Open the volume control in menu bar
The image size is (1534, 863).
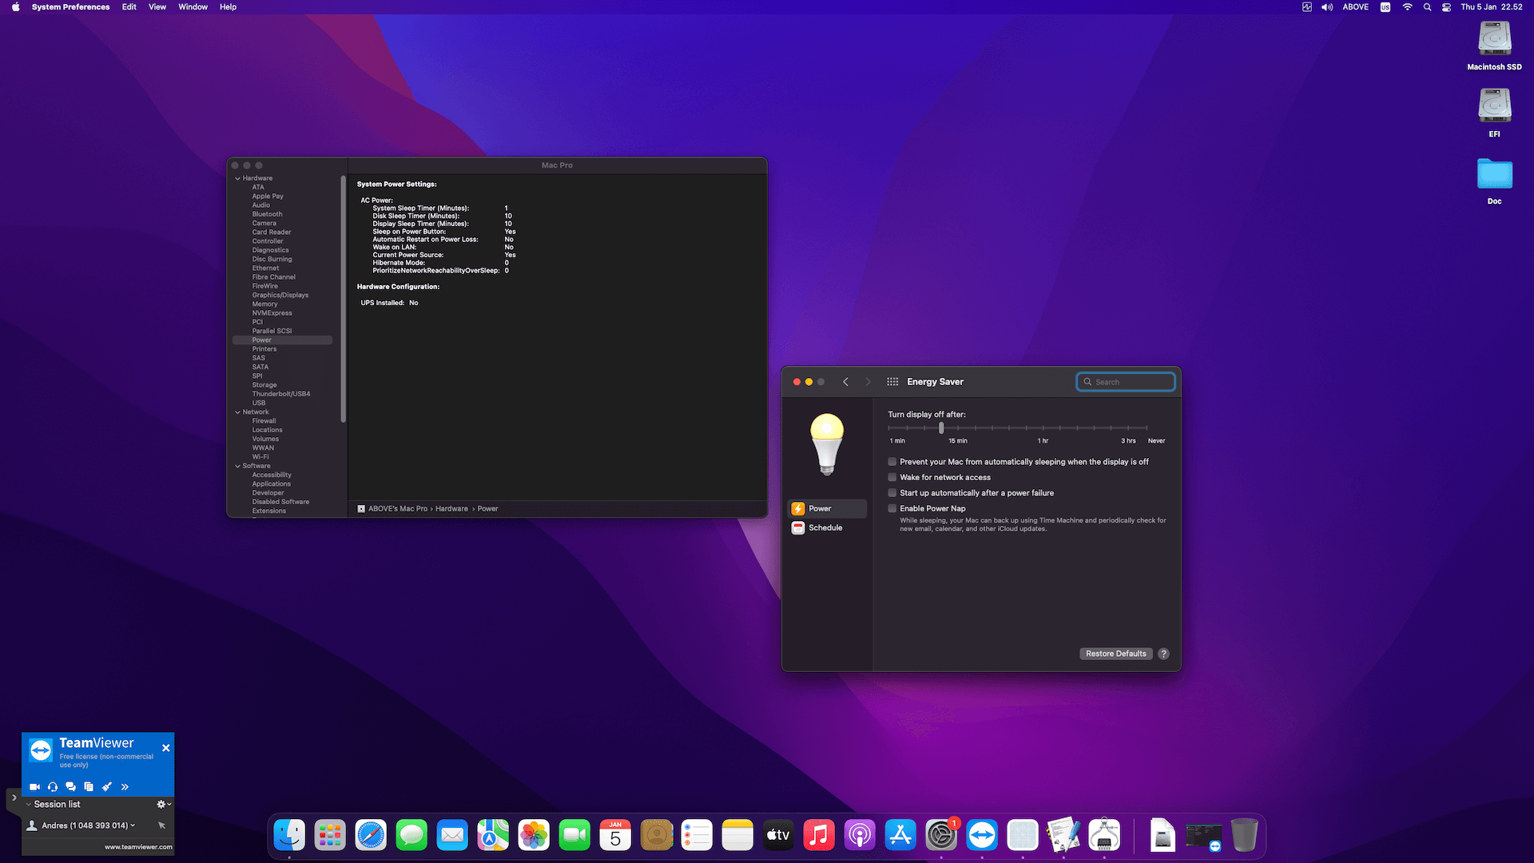(x=1327, y=7)
